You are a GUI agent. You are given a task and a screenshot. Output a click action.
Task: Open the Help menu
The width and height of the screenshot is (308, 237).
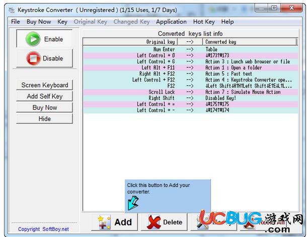[227, 22]
